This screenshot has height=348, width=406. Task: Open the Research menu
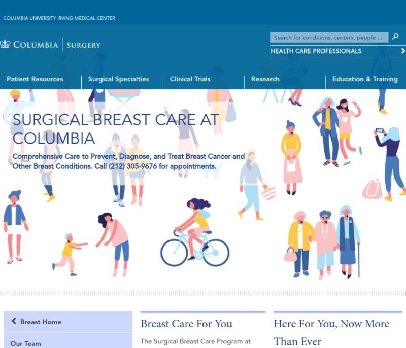265,79
